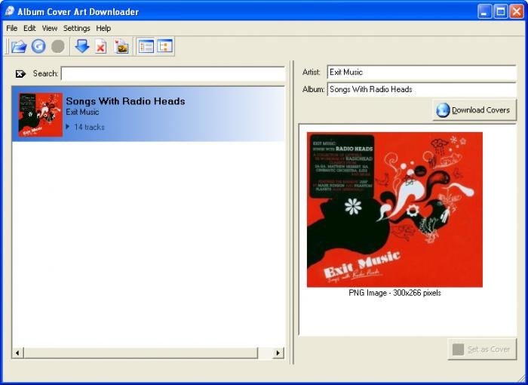Click the Download Covers button
The width and height of the screenshot is (528, 385).
point(474,110)
